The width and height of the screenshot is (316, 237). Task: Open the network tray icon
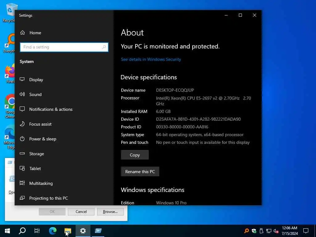click(269, 231)
